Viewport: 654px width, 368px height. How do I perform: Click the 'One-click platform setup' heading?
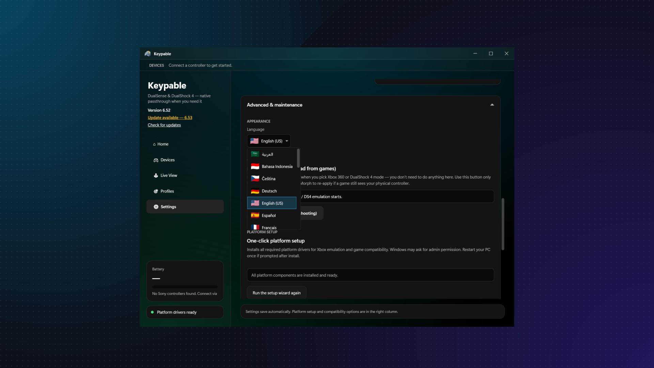(x=276, y=241)
